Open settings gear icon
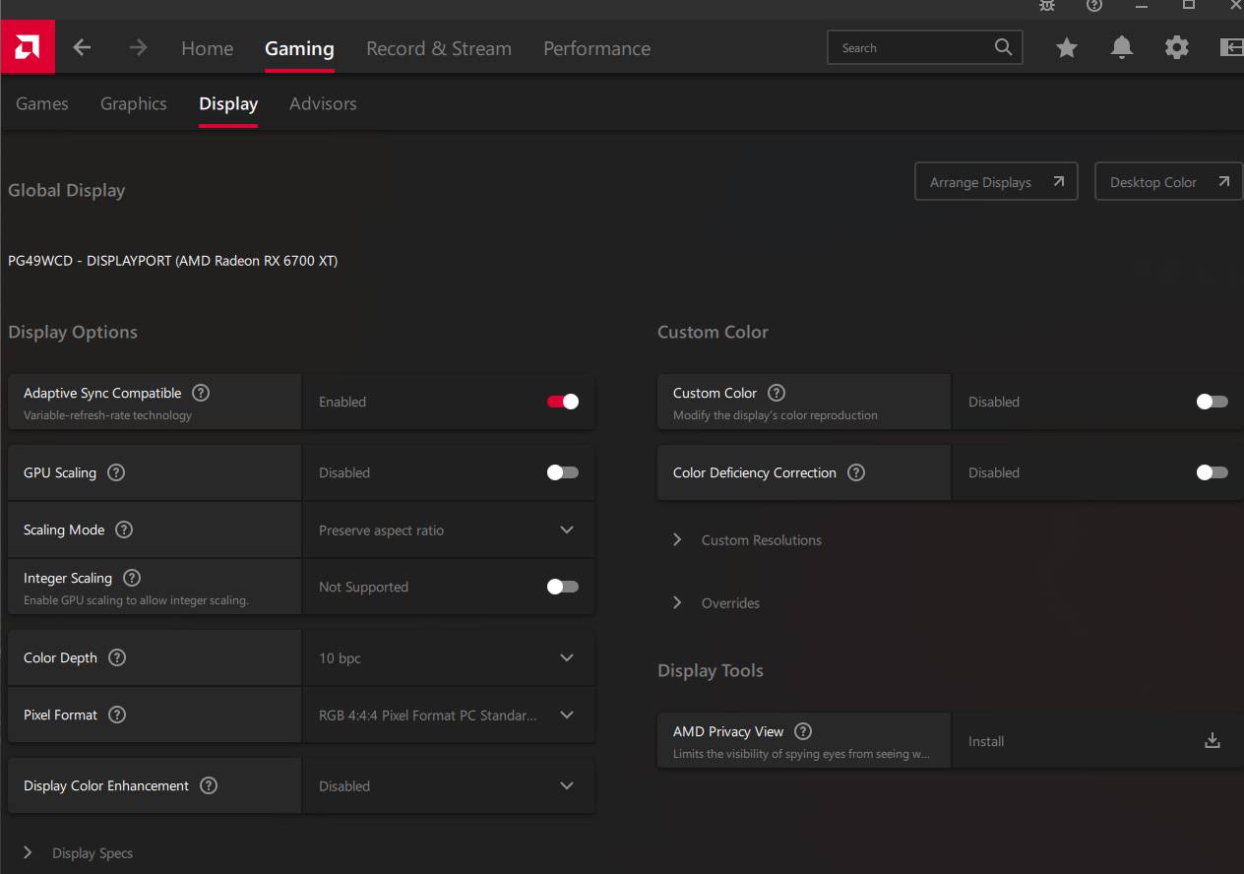Viewport: 1244px width, 874px height. coord(1177,47)
